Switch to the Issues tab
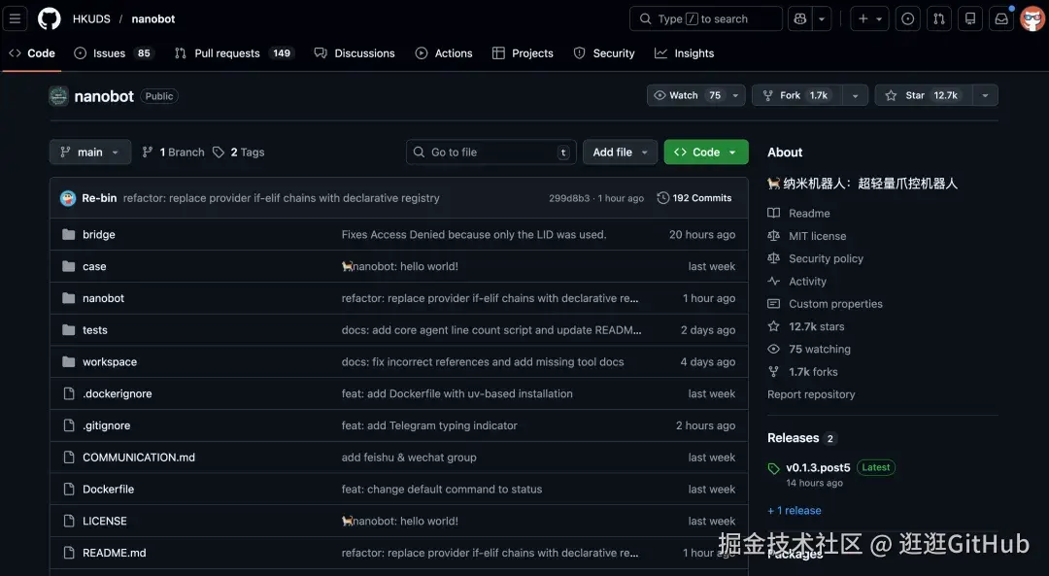The image size is (1049, 576). pos(109,53)
